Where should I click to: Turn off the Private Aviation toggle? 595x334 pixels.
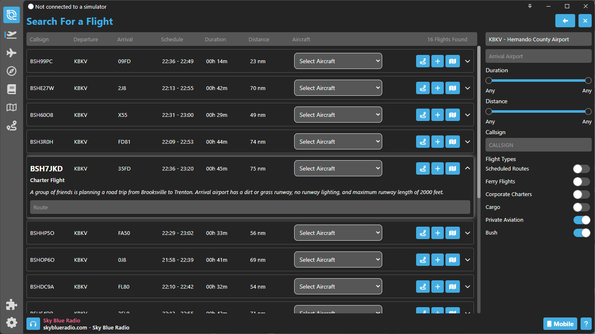point(581,220)
